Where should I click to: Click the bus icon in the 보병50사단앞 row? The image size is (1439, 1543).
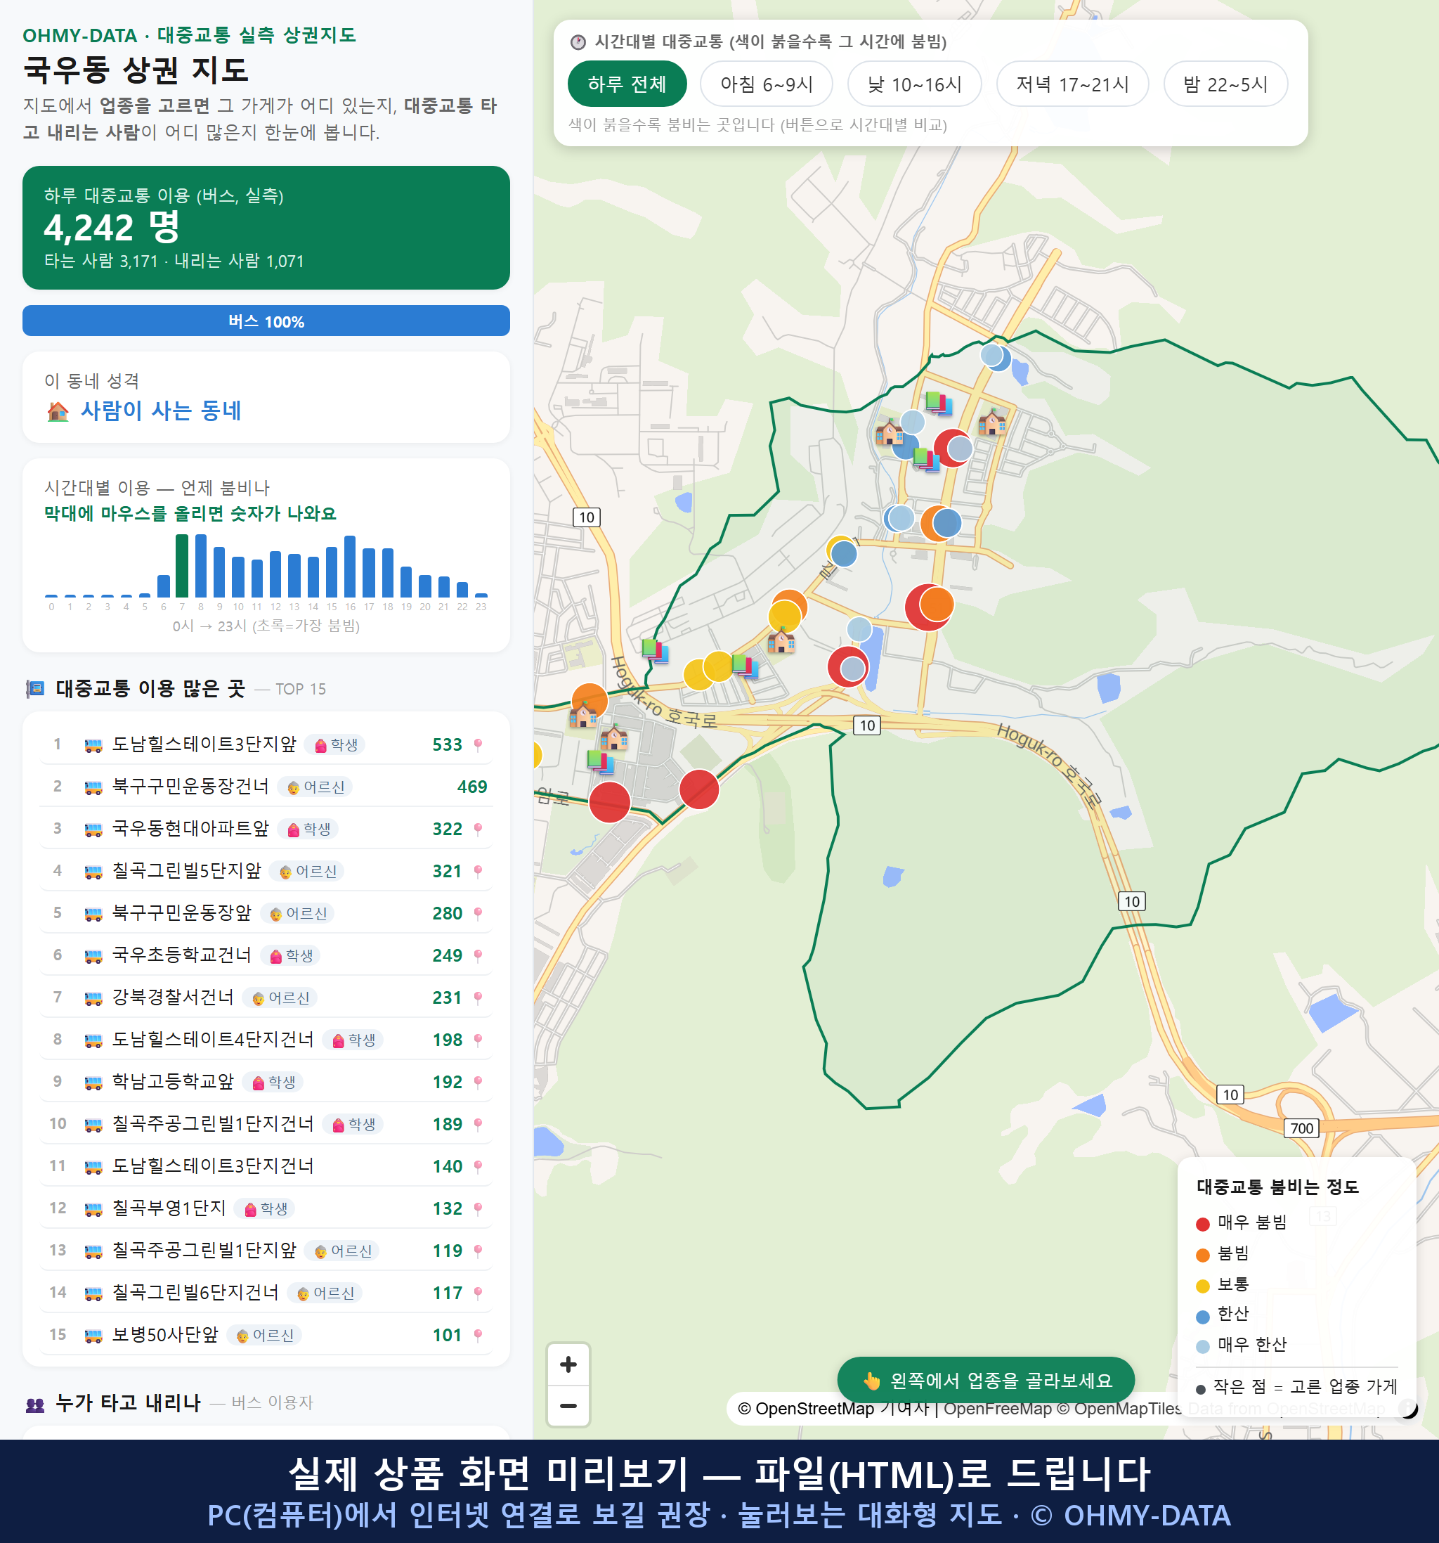(x=93, y=1336)
